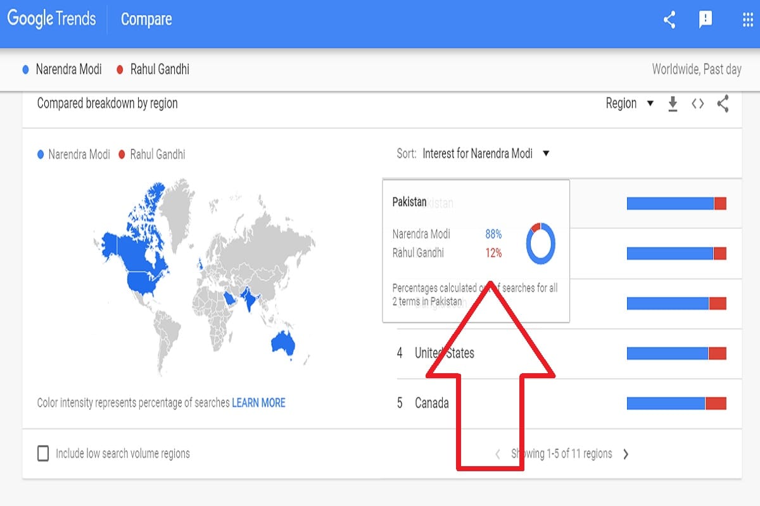The width and height of the screenshot is (760, 506).
Task: Open the send feedback icon
Action: coord(706,20)
